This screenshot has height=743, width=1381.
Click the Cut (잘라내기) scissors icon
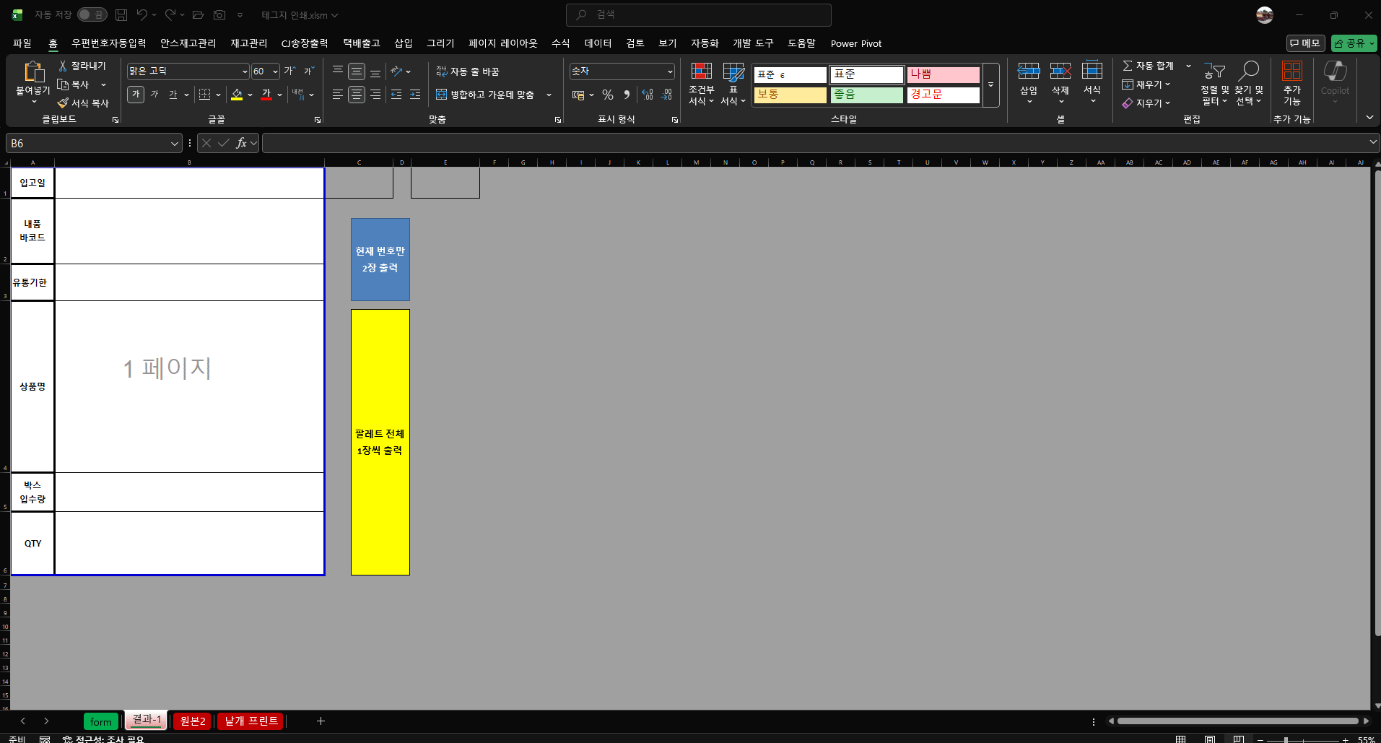[64, 66]
